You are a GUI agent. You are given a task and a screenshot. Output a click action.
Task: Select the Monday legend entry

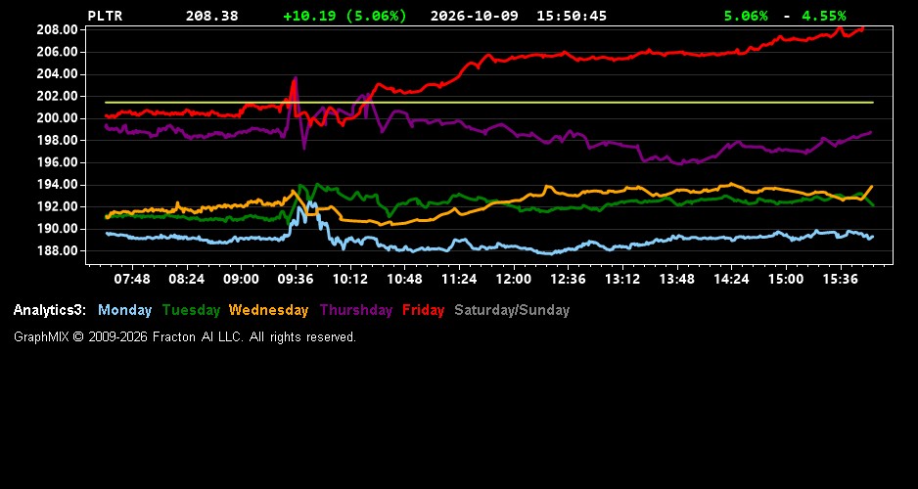tap(124, 310)
